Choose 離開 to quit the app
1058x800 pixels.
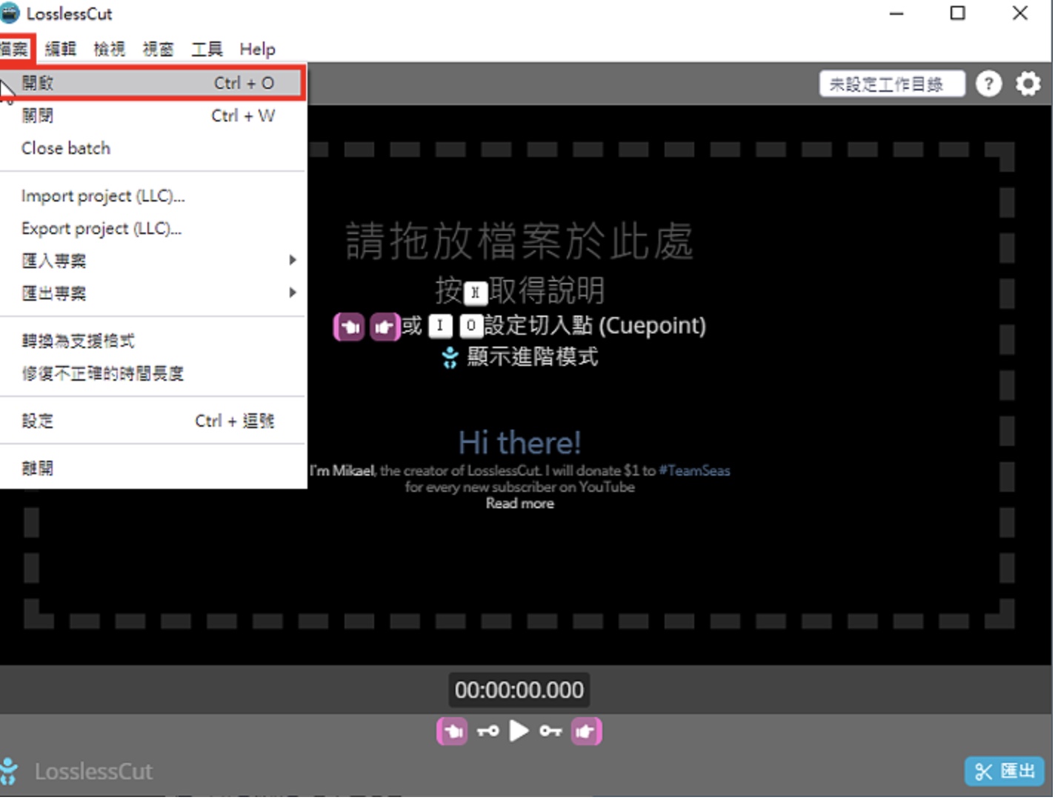tap(153, 468)
